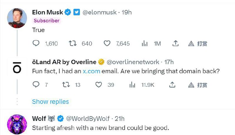Click the Subscriber badge under Elon Musk
The image size is (235, 135).
tap(47, 21)
